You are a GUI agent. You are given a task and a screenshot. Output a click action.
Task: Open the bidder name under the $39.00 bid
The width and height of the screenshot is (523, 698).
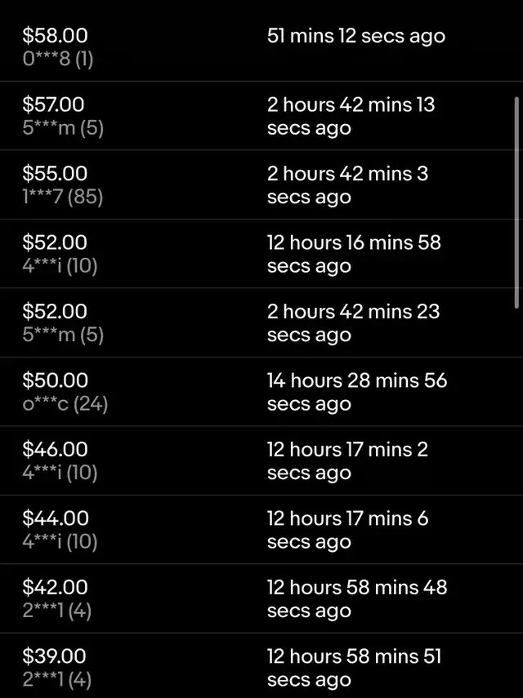(56, 680)
